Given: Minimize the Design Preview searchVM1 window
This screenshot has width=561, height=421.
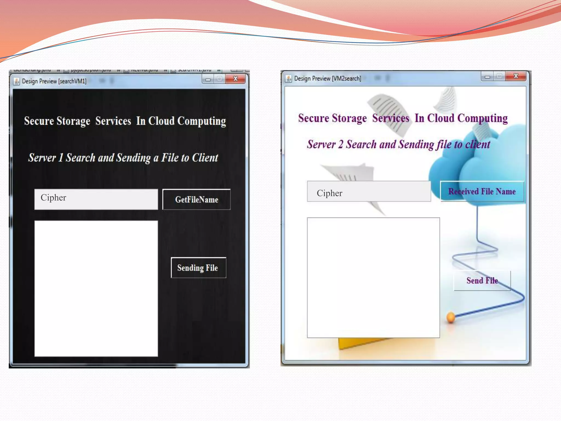Looking at the screenshot, I should [x=208, y=79].
